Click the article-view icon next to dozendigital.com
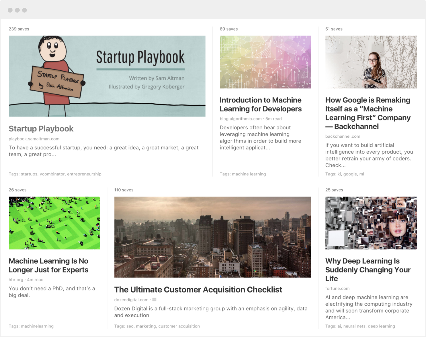Viewport: 426px width, 337px height. pos(154,300)
